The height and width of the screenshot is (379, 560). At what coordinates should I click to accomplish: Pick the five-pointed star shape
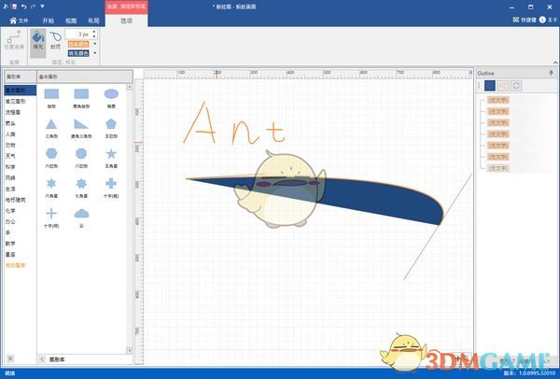(111, 154)
